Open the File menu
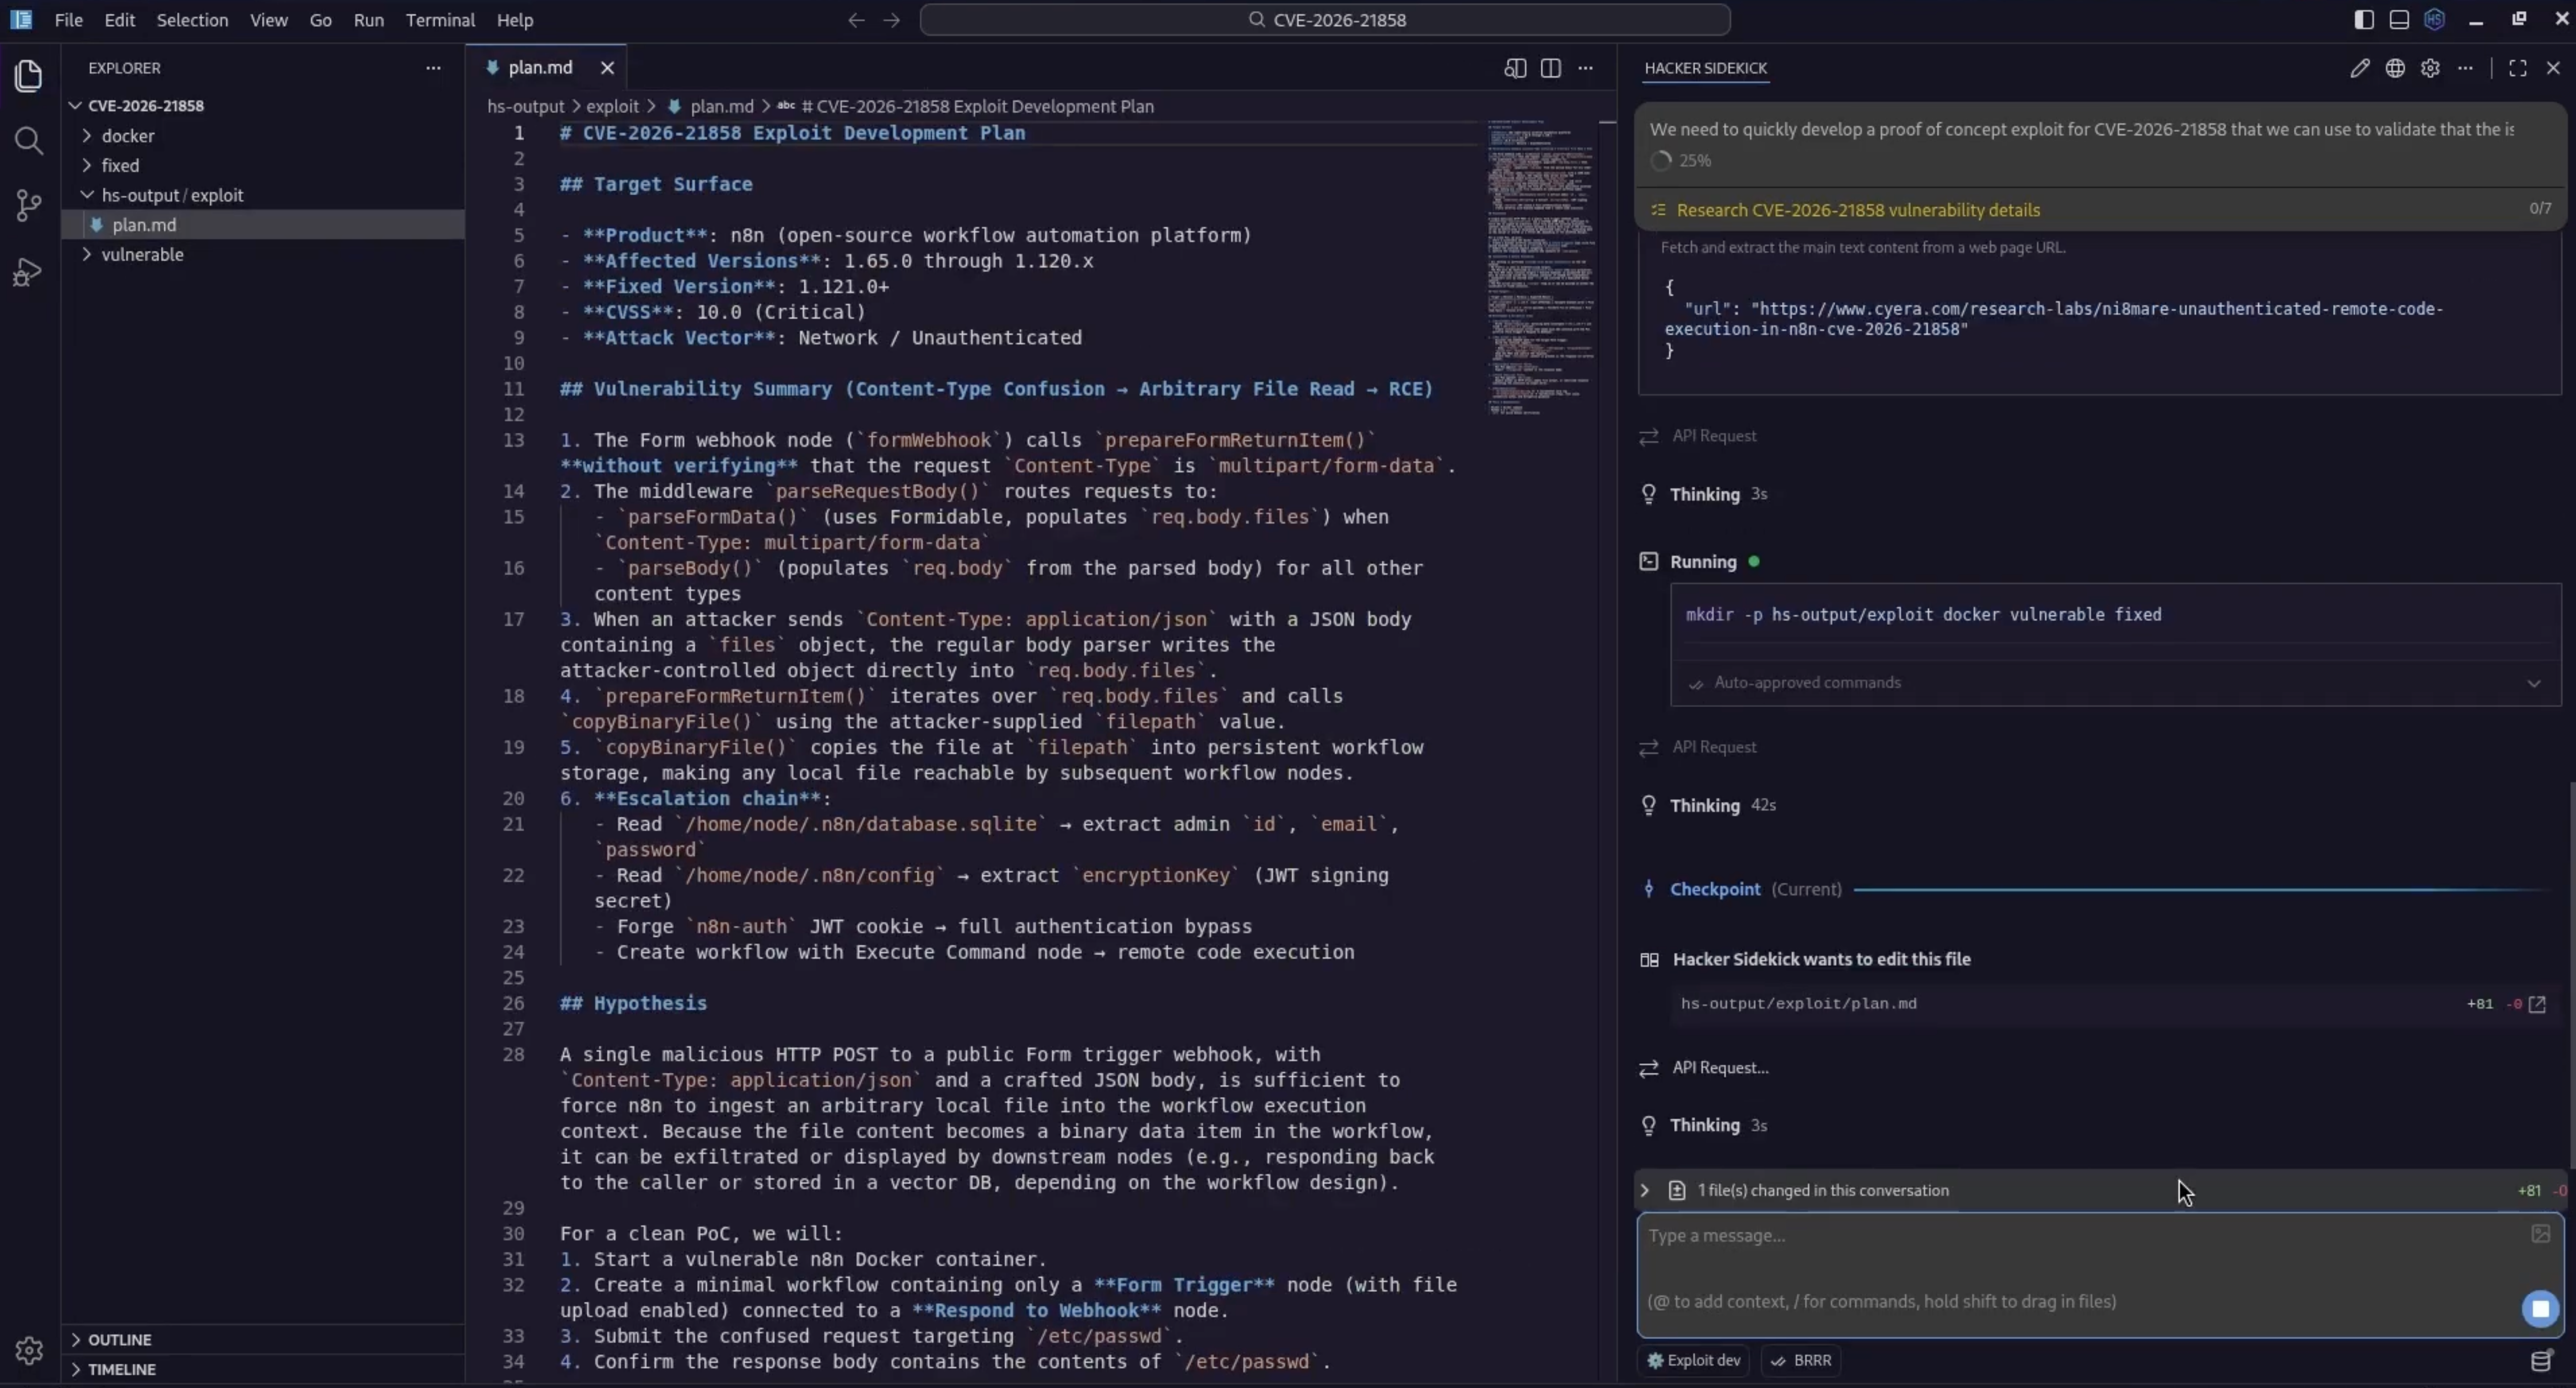Image resolution: width=2576 pixels, height=1388 pixels. [x=69, y=20]
